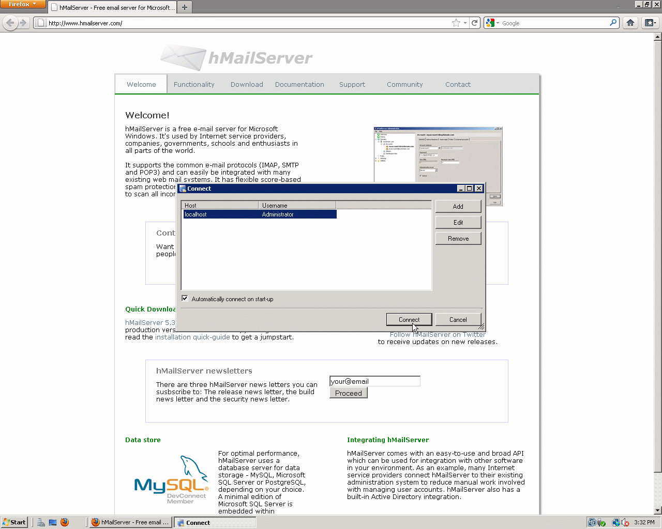This screenshot has height=529, width=662.
Task: Click the Firefox back arrow button
Action: 10,23
